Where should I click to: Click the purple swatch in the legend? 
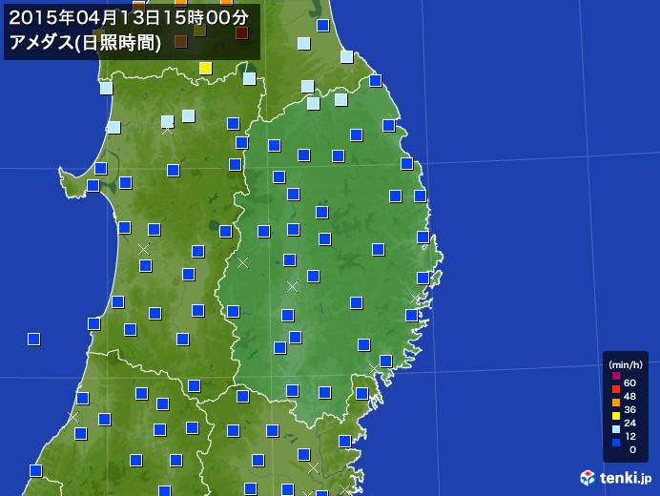point(616,376)
